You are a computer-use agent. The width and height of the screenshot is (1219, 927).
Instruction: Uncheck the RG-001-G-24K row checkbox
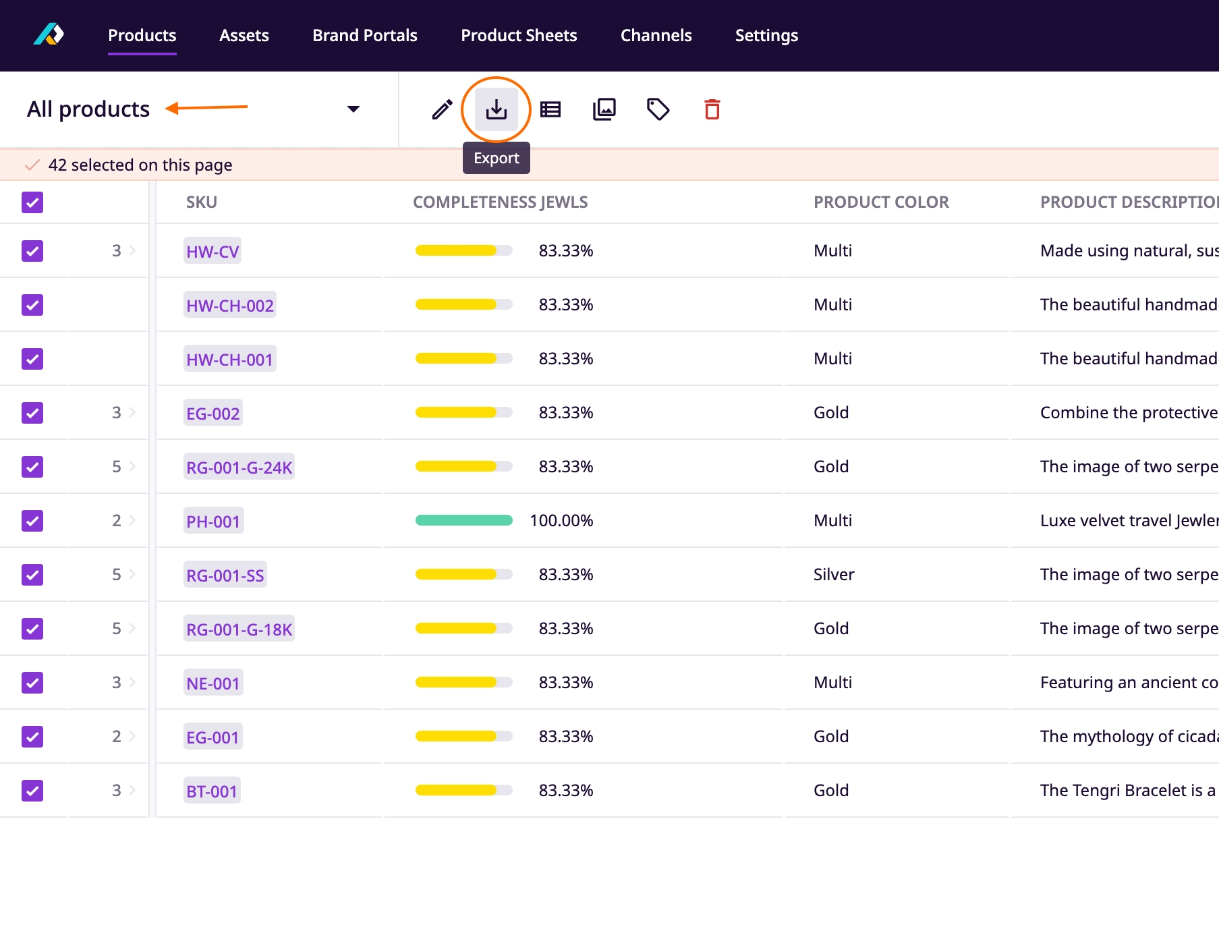(x=32, y=467)
